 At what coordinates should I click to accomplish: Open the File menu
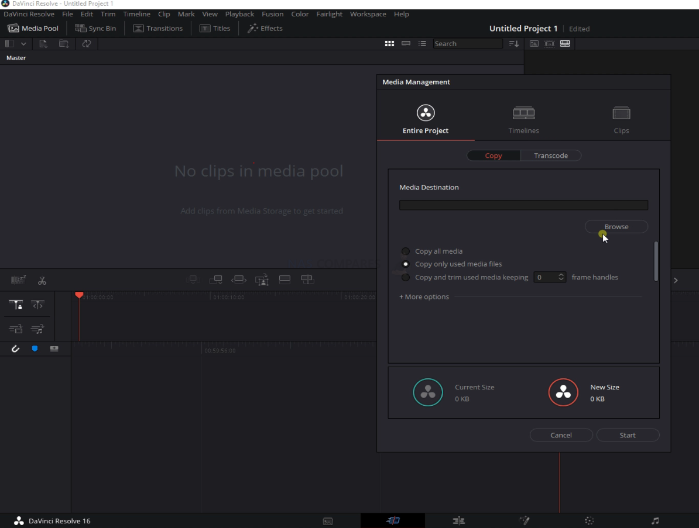[x=67, y=14]
